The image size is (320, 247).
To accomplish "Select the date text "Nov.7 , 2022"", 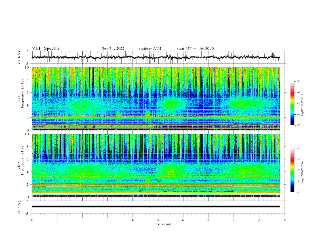I will (x=113, y=48).
